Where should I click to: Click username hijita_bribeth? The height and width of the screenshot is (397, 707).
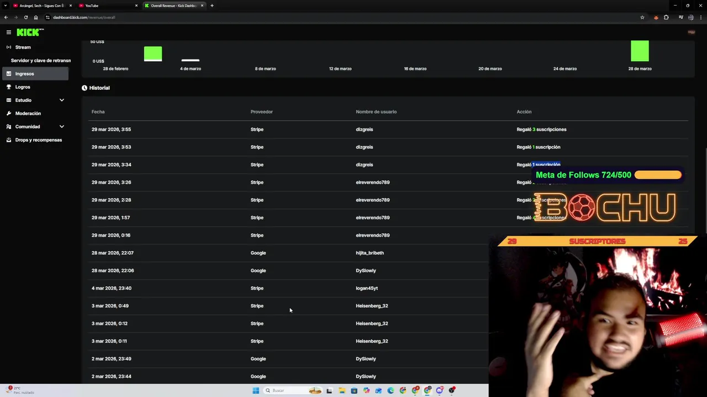370,253
